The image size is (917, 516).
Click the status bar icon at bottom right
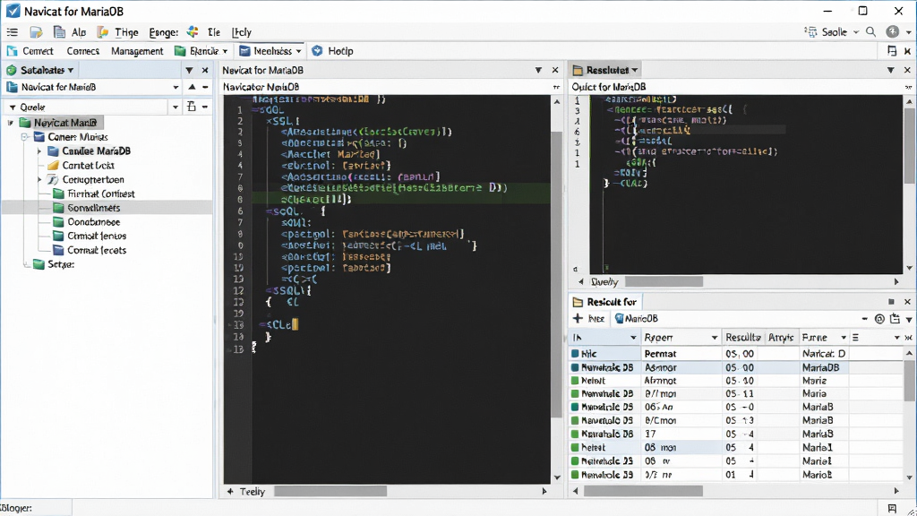point(892,509)
